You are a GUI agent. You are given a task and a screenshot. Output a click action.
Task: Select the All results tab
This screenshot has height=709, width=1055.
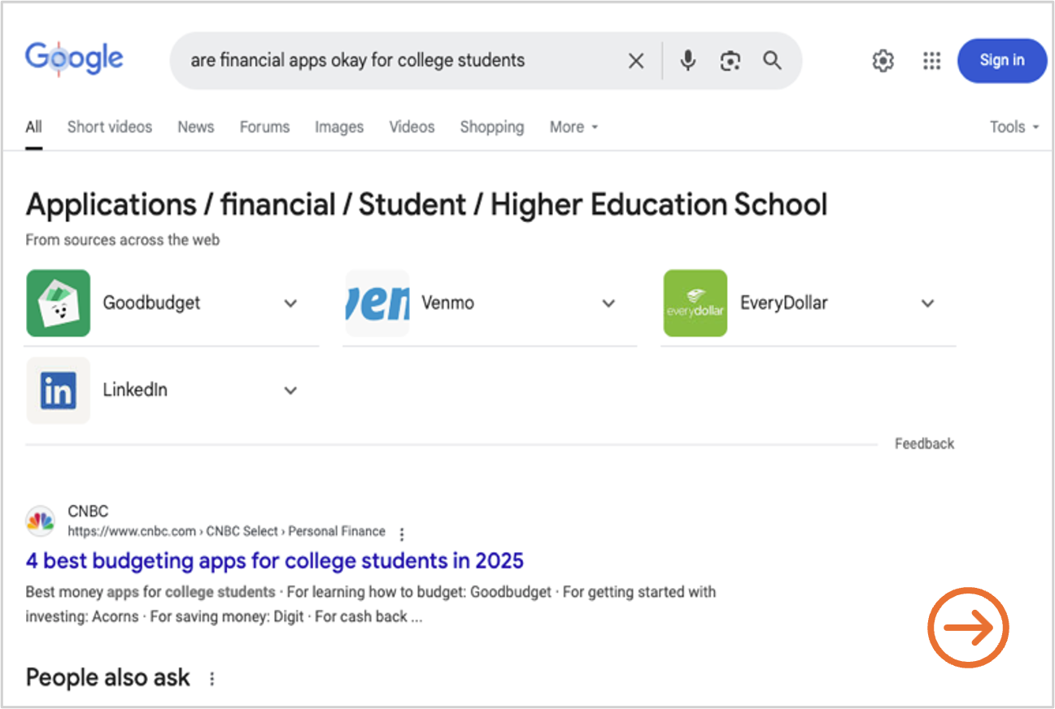(x=33, y=127)
